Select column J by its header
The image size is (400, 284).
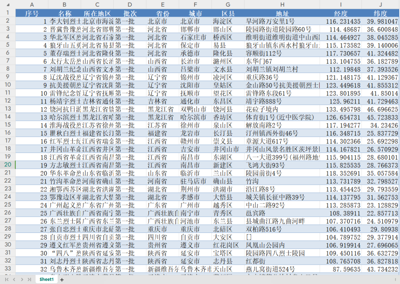(380, 4)
